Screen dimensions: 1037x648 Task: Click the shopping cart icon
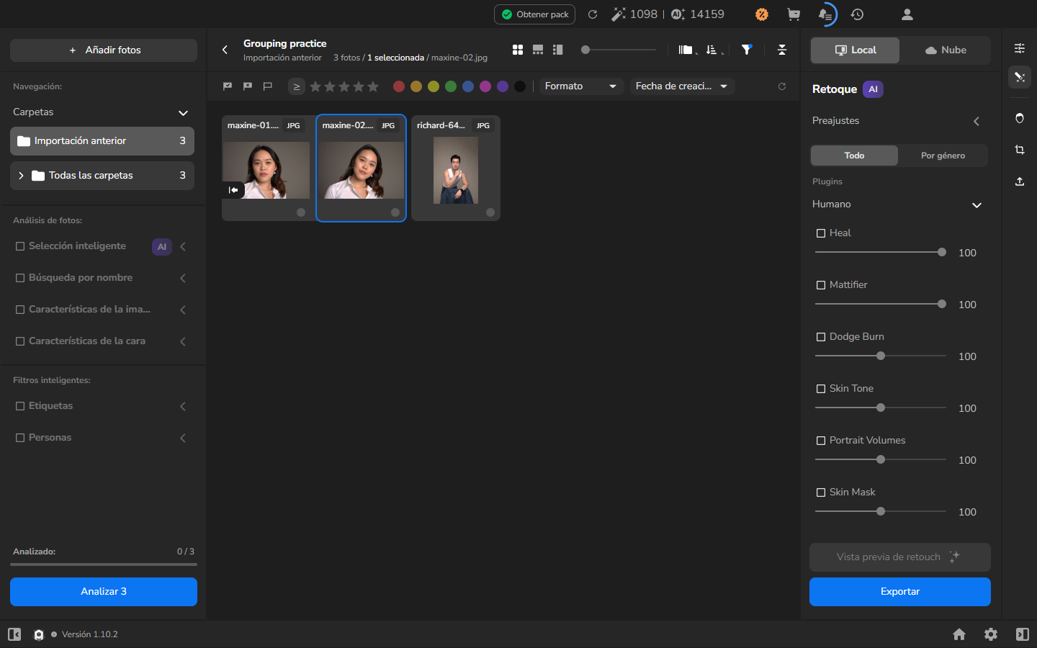tap(794, 14)
